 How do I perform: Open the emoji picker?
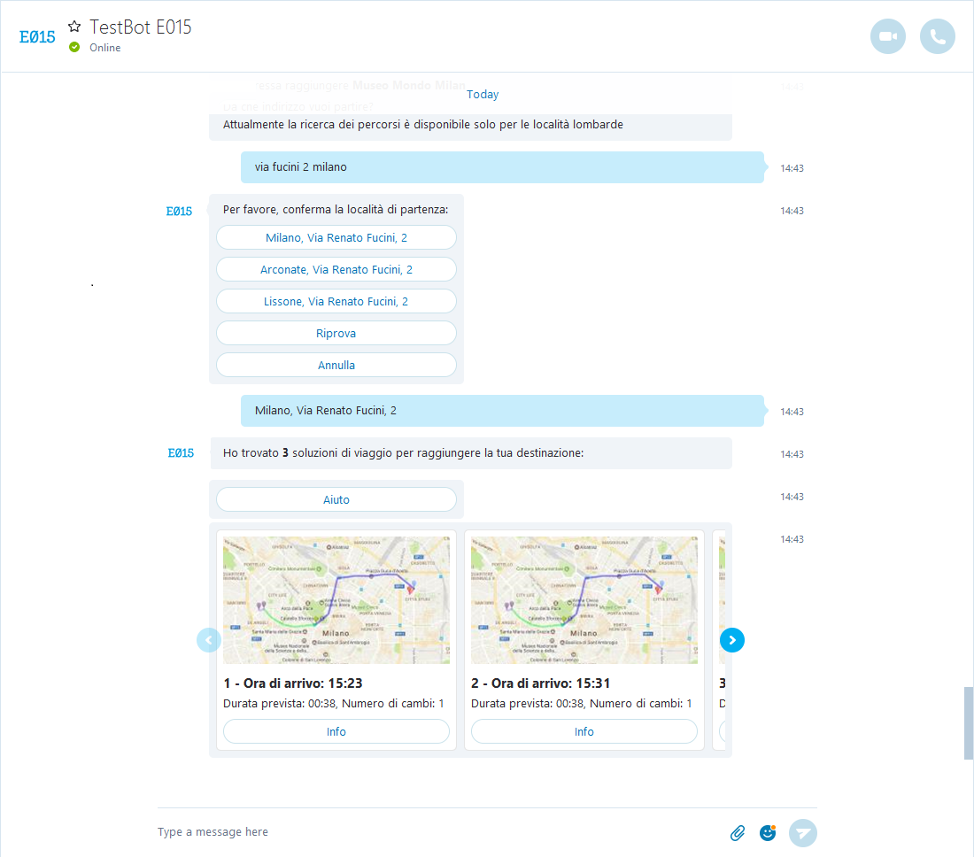[768, 832]
